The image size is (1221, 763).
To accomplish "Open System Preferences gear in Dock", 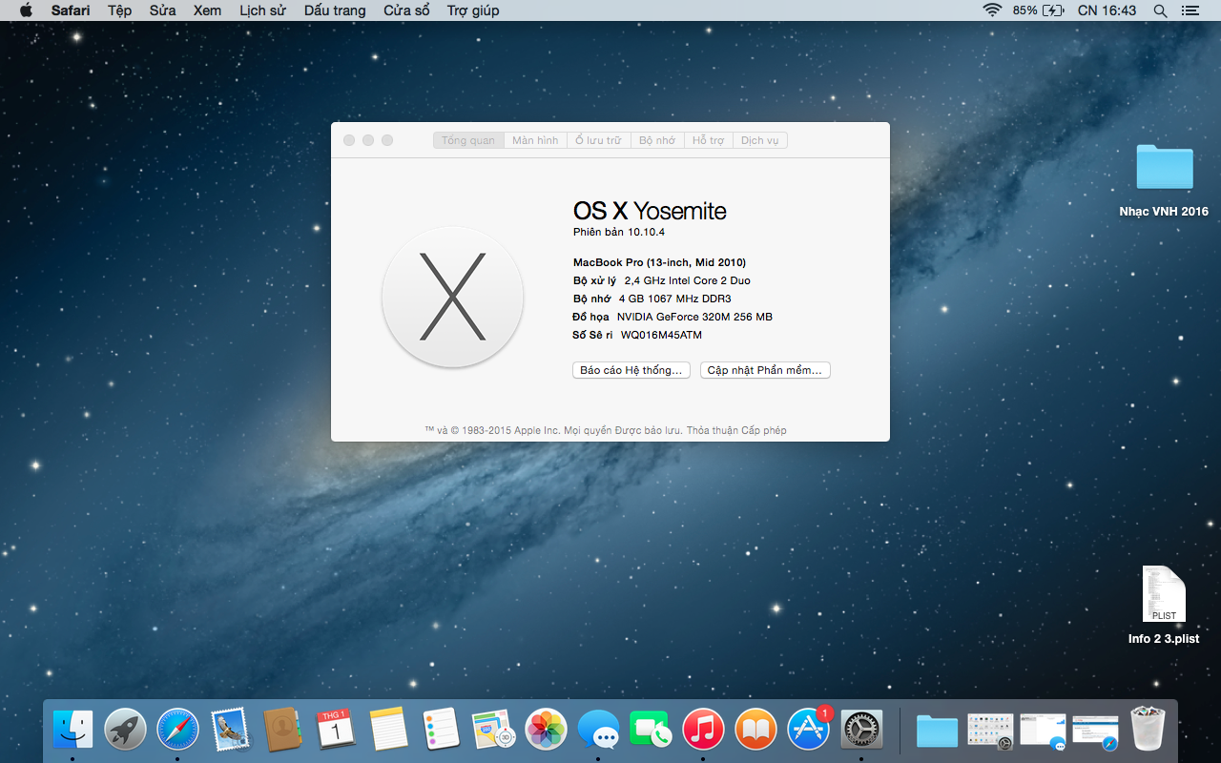I will (861, 730).
